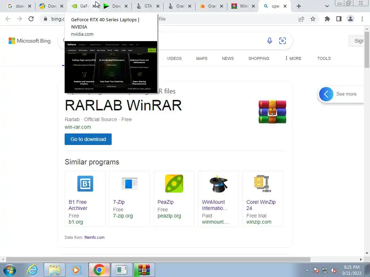Screen dimensions: 370x277
Task: Open the tab search dropdown chevron
Action: (327, 6)
